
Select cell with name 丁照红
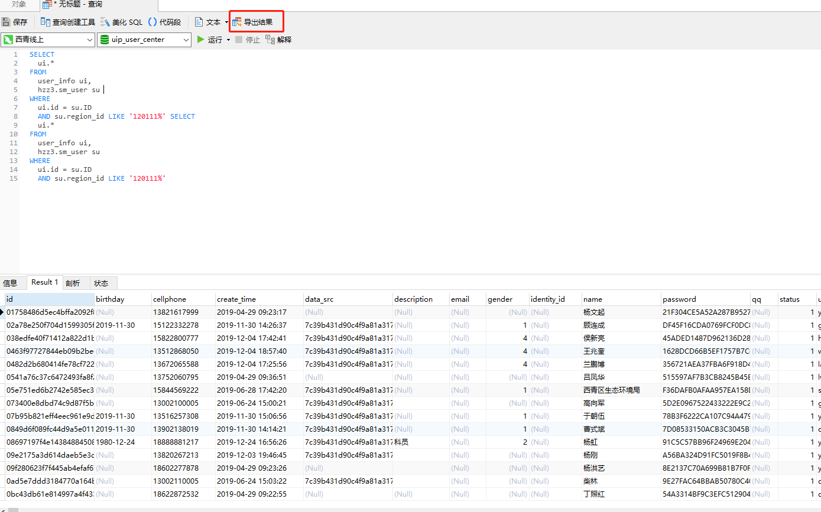[621, 494]
